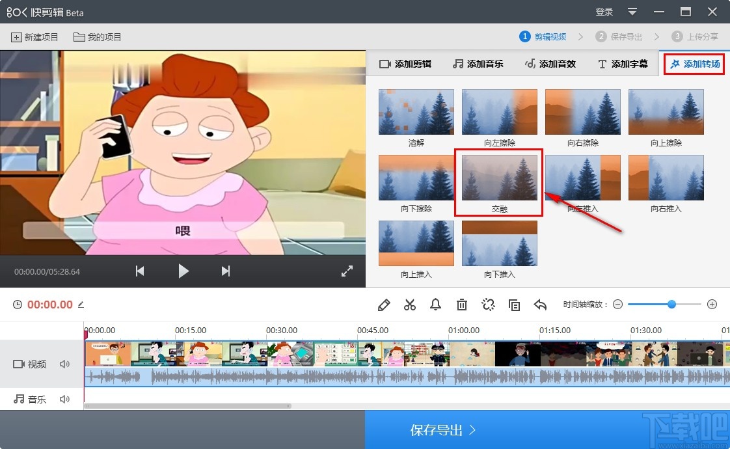Select the Blend (交融) transition thumbnail
This screenshot has height=449, width=730.
click(x=500, y=178)
